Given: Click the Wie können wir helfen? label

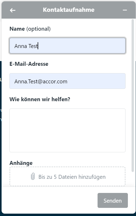Looking at the screenshot, I should [x=40, y=99].
